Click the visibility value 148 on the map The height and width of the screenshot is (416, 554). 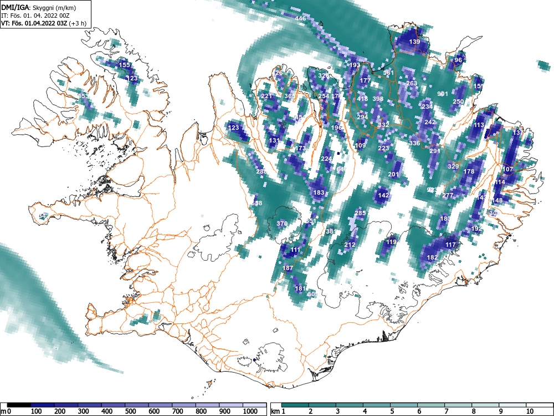coord(497,200)
